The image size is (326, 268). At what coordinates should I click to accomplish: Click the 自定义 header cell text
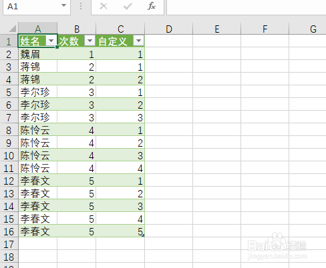pyautogui.click(x=113, y=41)
